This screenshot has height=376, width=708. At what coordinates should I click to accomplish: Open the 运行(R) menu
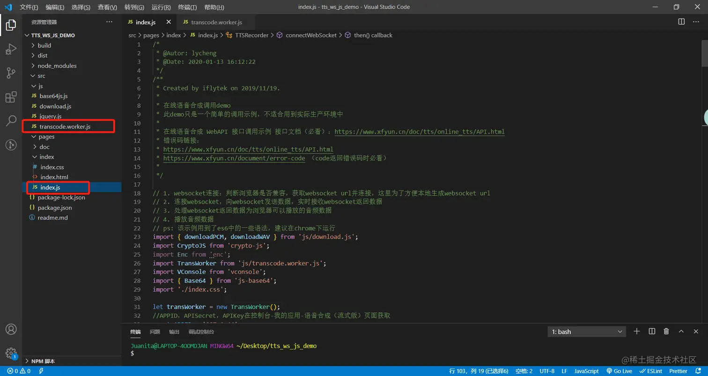pos(161,7)
